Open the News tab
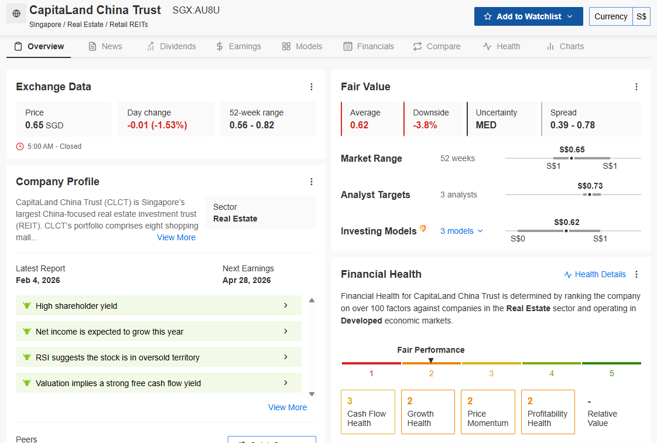The width and height of the screenshot is (657, 443). click(105, 46)
